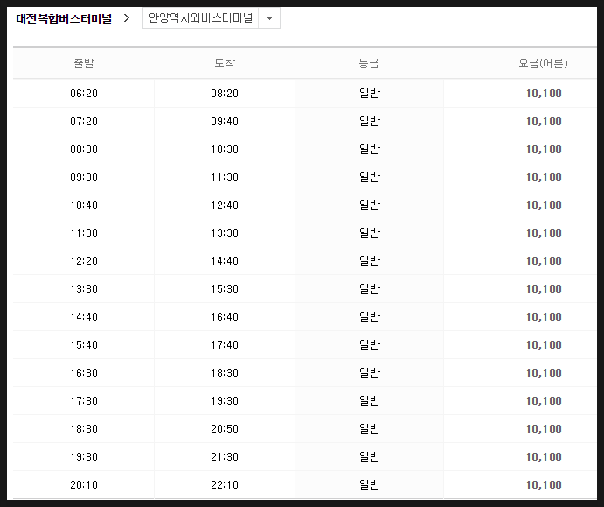The image size is (604, 507).
Task: Select the 08:30 departure row
Action: [x=305, y=149]
